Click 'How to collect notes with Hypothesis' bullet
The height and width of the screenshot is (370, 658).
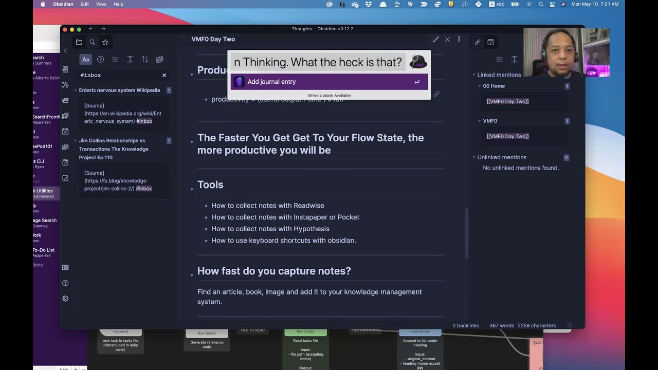pos(270,229)
